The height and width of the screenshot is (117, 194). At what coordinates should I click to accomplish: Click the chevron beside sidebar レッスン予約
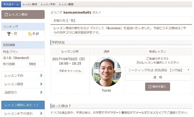pyautogui.click(x=41, y=75)
